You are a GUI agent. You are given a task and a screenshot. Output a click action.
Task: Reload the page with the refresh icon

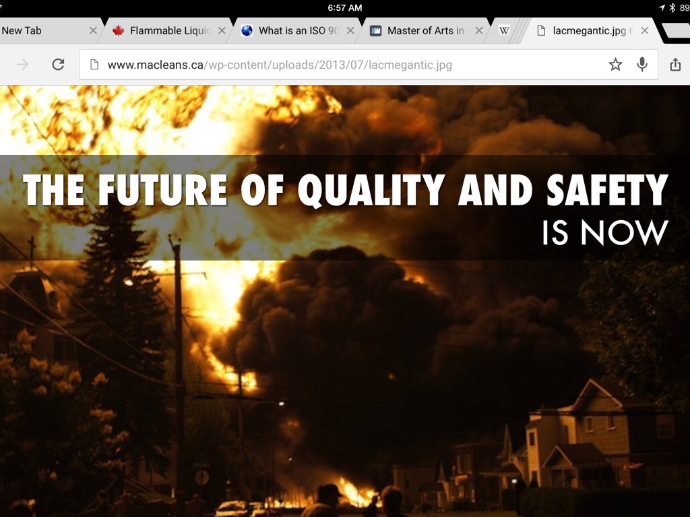click(58, 65)
